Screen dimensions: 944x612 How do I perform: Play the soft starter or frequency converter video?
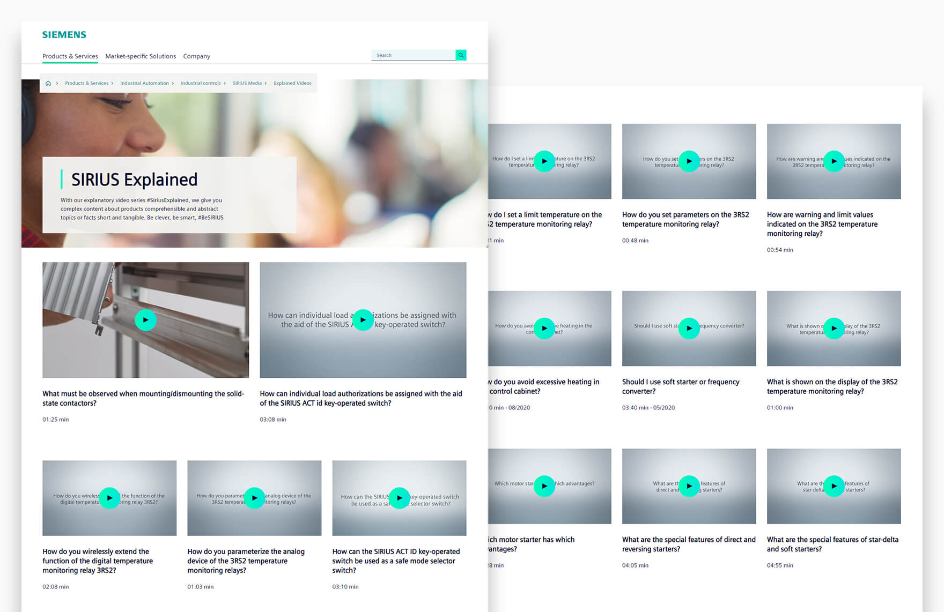point(689,329)
